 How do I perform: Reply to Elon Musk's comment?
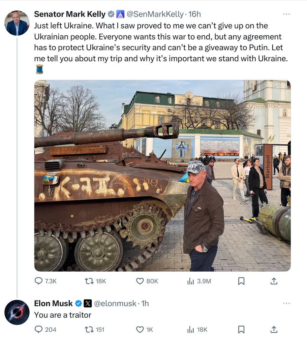tap(38, 329)
